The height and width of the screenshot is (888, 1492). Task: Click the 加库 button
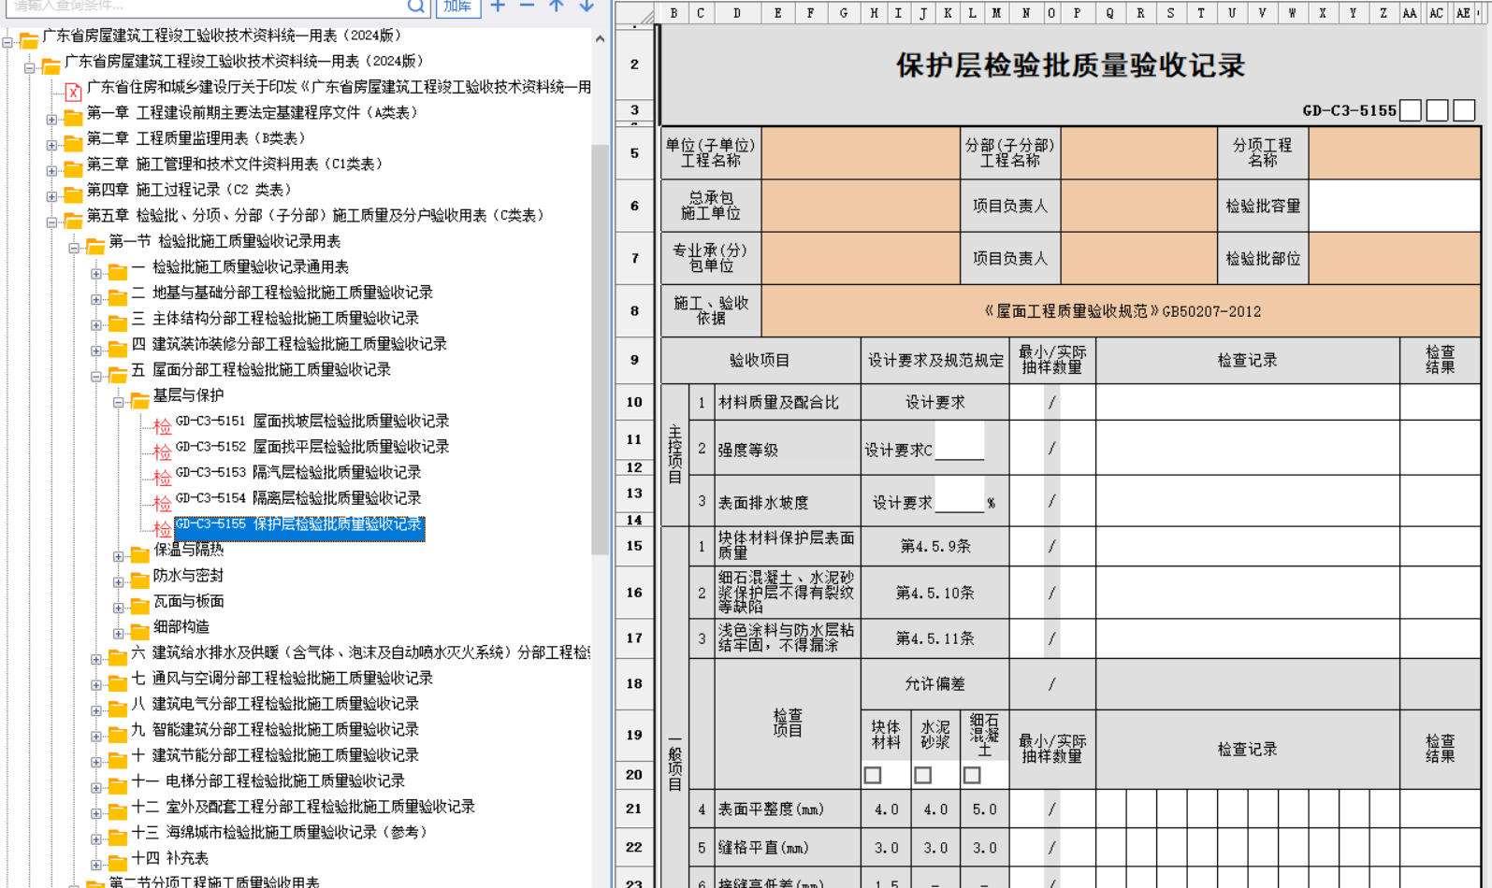tap(457, 7)
